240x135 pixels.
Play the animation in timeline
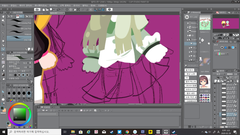click(65, 110)
